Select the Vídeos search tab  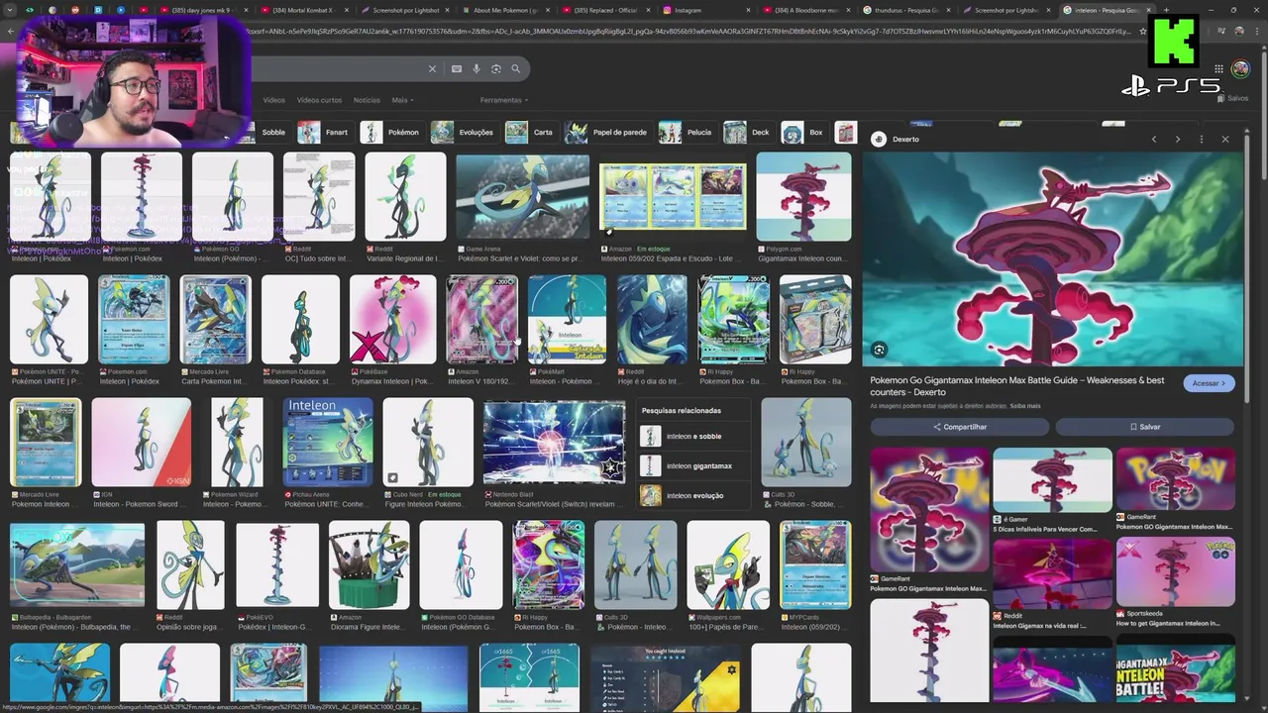tap(274, 100)
